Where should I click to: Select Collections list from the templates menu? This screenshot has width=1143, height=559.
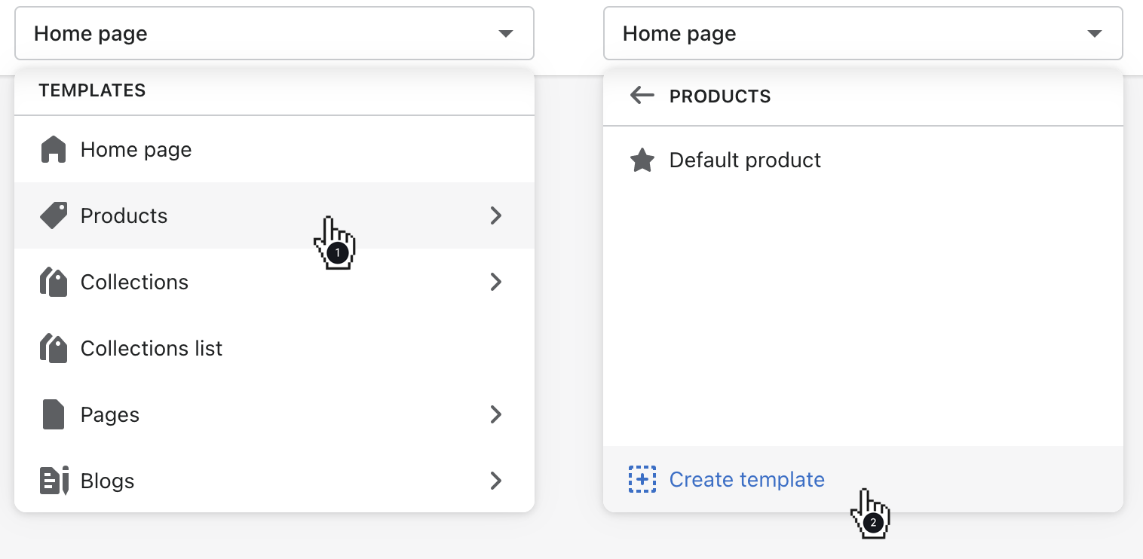(151, 348)
